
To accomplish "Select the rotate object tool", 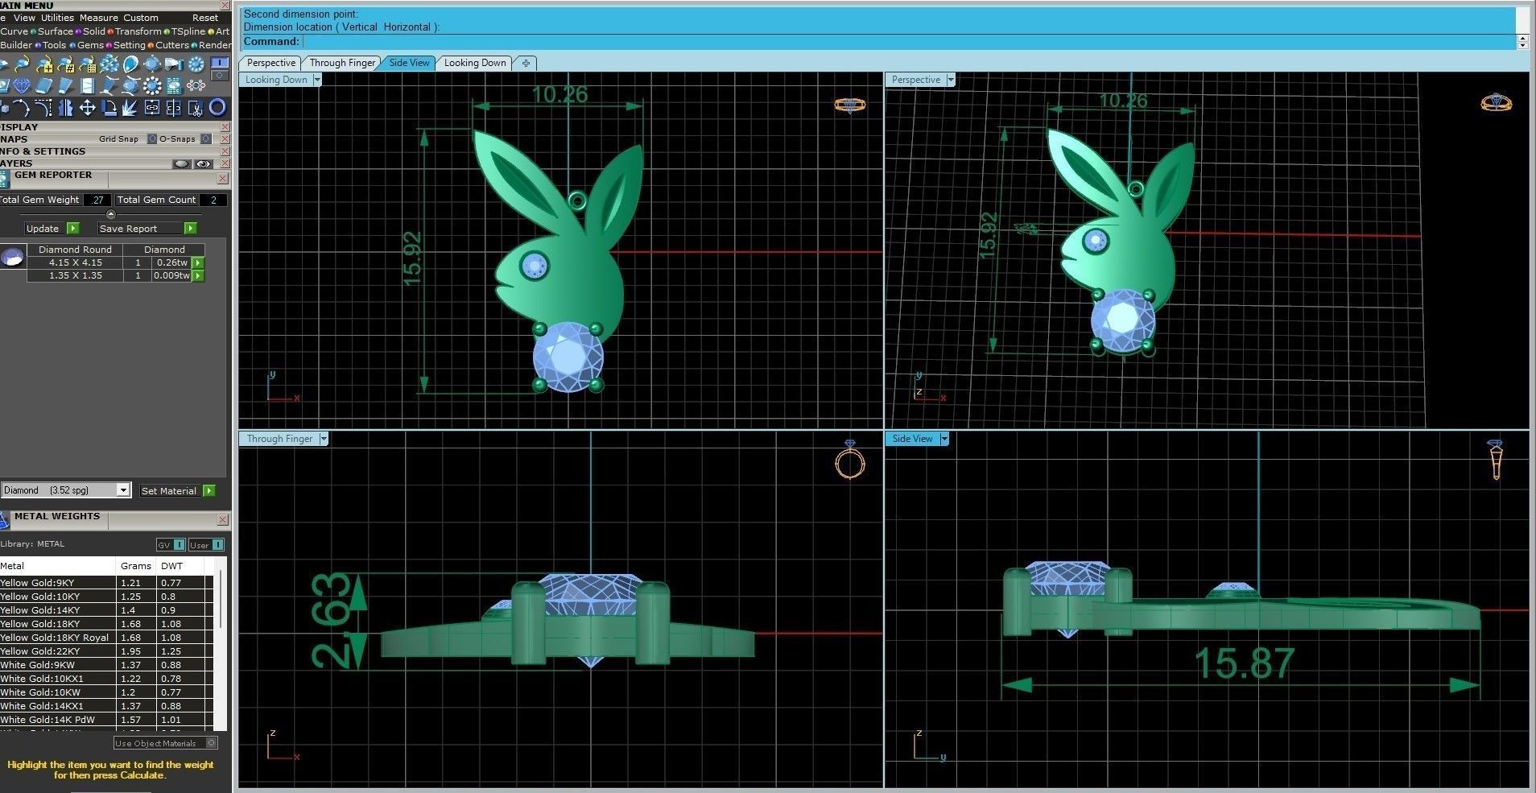I will pyautogui.click(x=109, y=108).
